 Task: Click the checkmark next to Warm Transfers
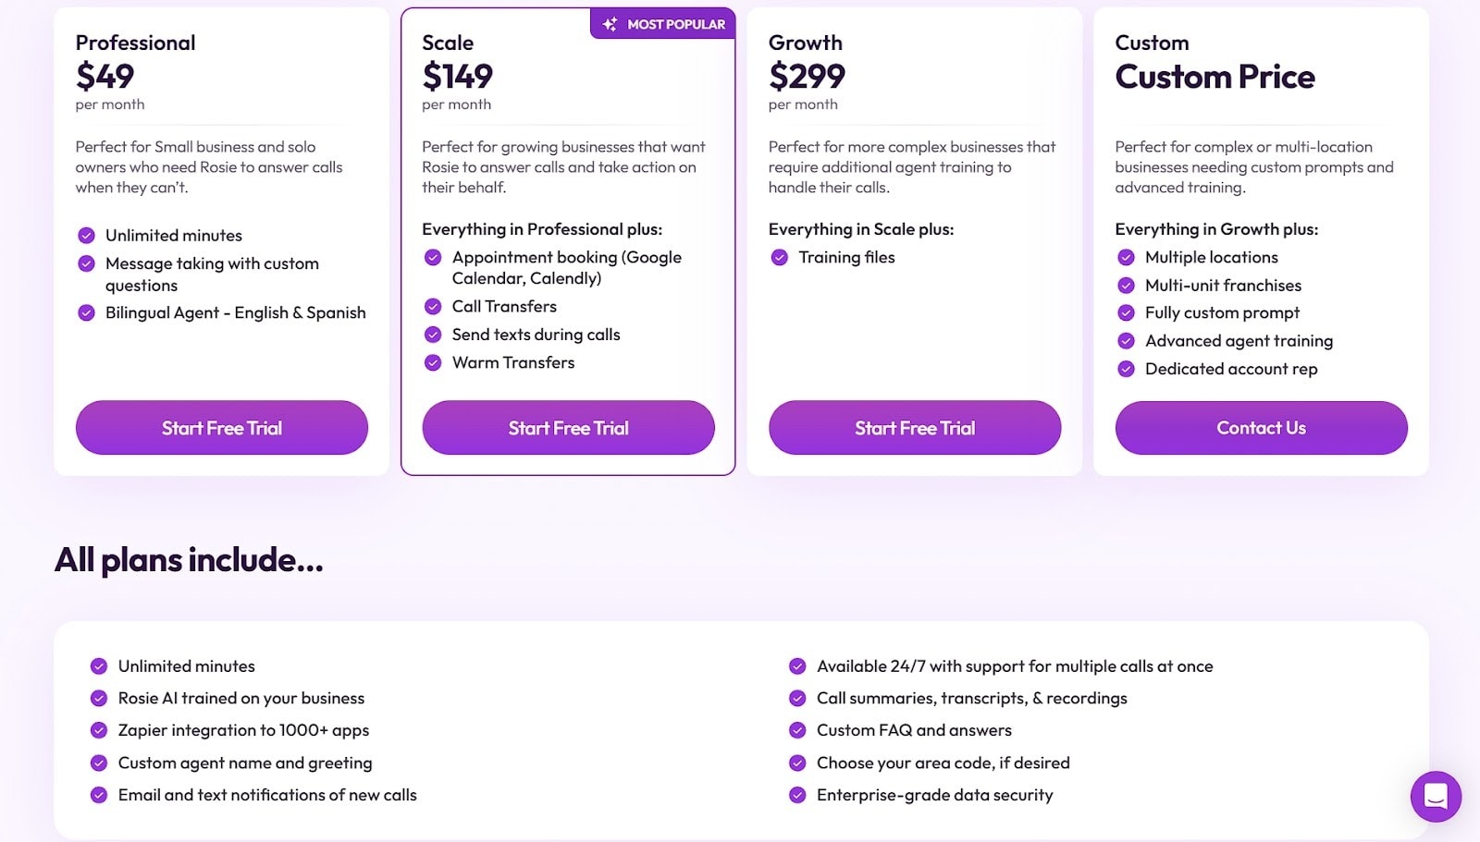[x=433, y=363]
